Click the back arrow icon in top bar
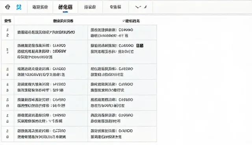Viewport: 252px width, 145px height. click(7, 7)
